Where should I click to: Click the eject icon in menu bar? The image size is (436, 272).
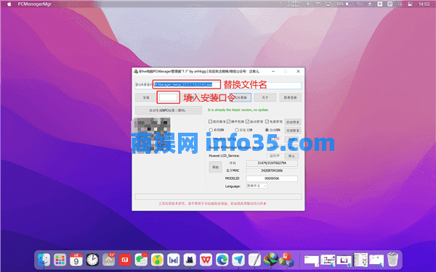tap(370, 4)
